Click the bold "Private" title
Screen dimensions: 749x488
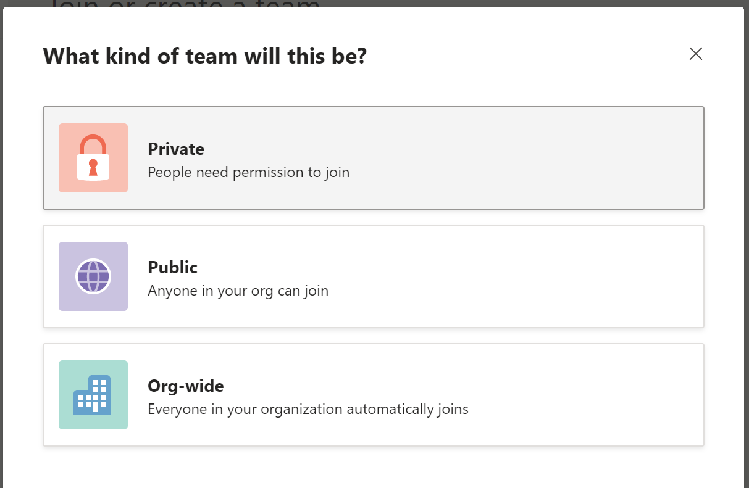coord(176,149)
